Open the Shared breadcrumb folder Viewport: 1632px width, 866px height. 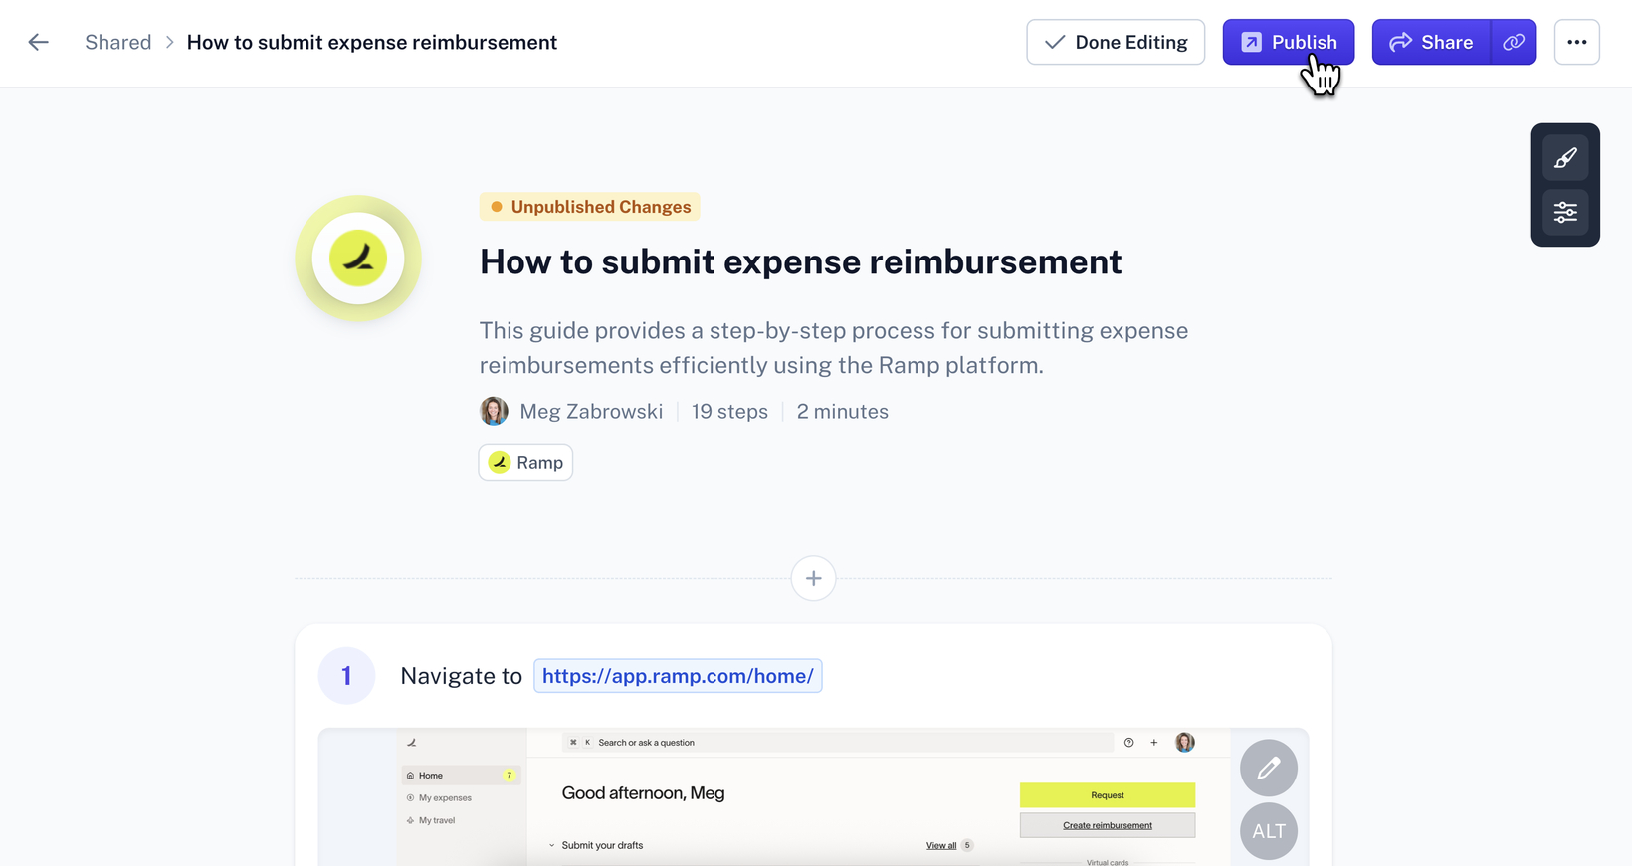117,42
